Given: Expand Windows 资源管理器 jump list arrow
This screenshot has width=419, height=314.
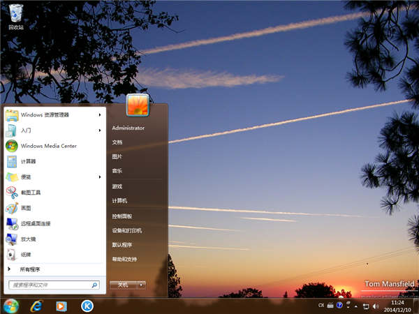Looking at the screenshot, I should [x=100, y=115].
